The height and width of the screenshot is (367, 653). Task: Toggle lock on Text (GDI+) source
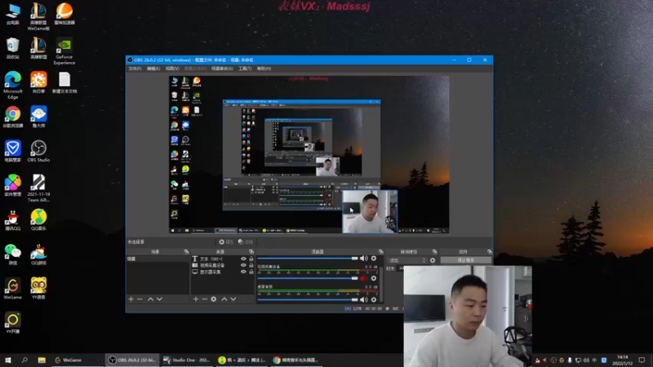click(251, 259)
